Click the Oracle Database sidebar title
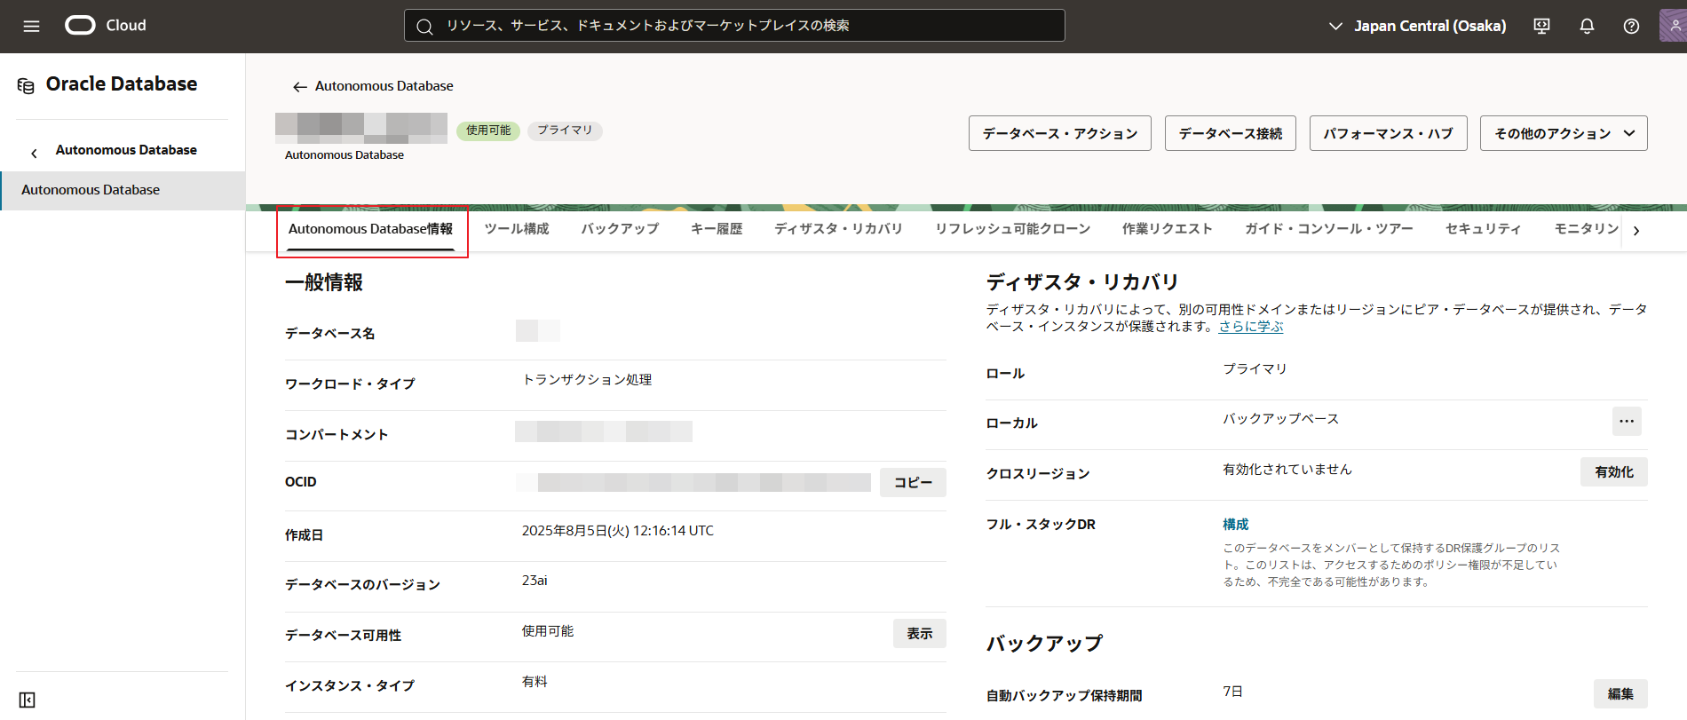 click(x=122, y=84)
